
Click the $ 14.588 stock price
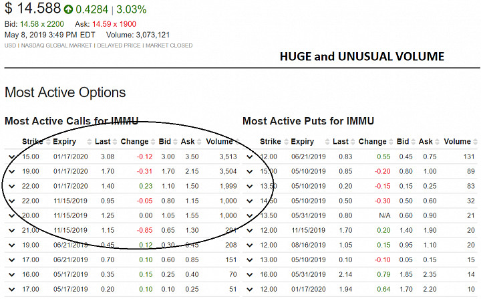(33, 8)
